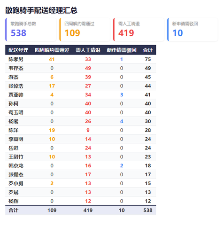Click total 75 in 陈孝男 row
Viewport: 223px width, 235px height.
coord(148,59)
